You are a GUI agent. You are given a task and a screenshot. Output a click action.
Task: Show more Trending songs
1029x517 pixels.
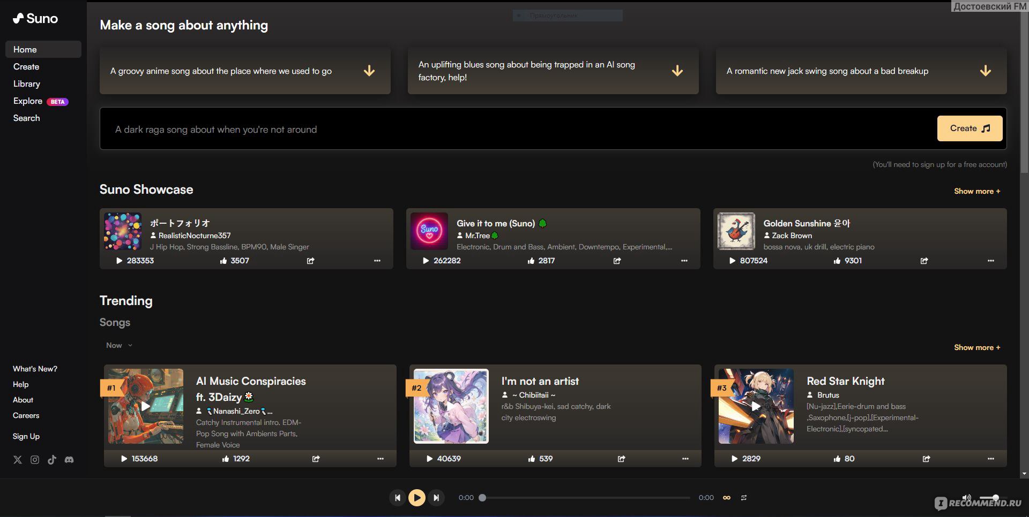click(x=977, y=347)
